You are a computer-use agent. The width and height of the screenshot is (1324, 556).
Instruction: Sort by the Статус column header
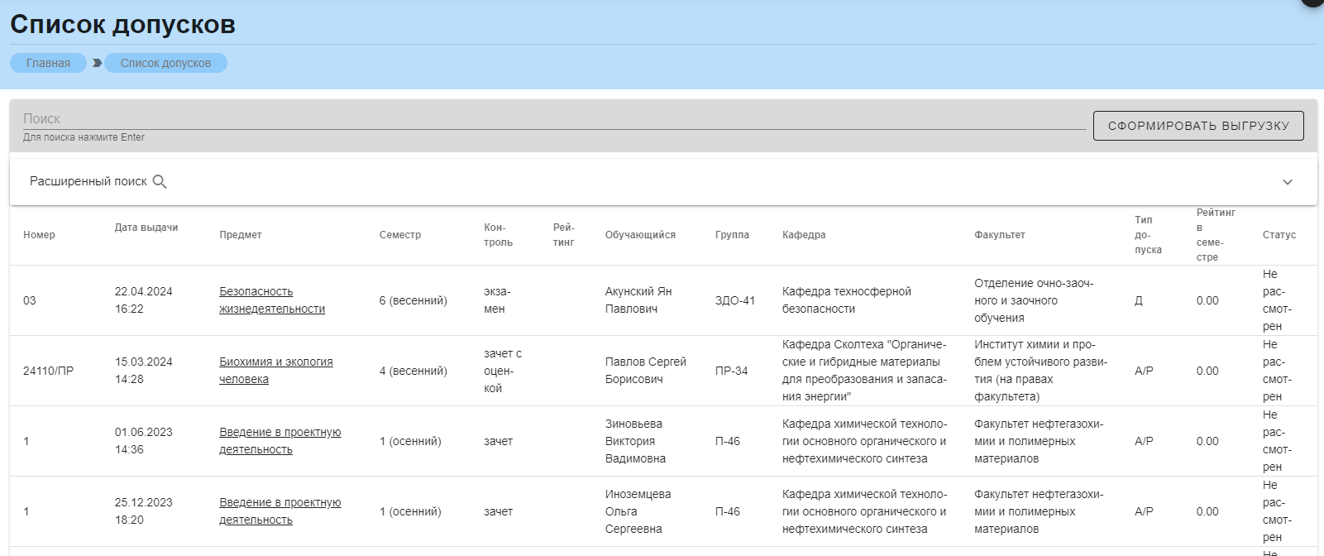click(1279, 235)
